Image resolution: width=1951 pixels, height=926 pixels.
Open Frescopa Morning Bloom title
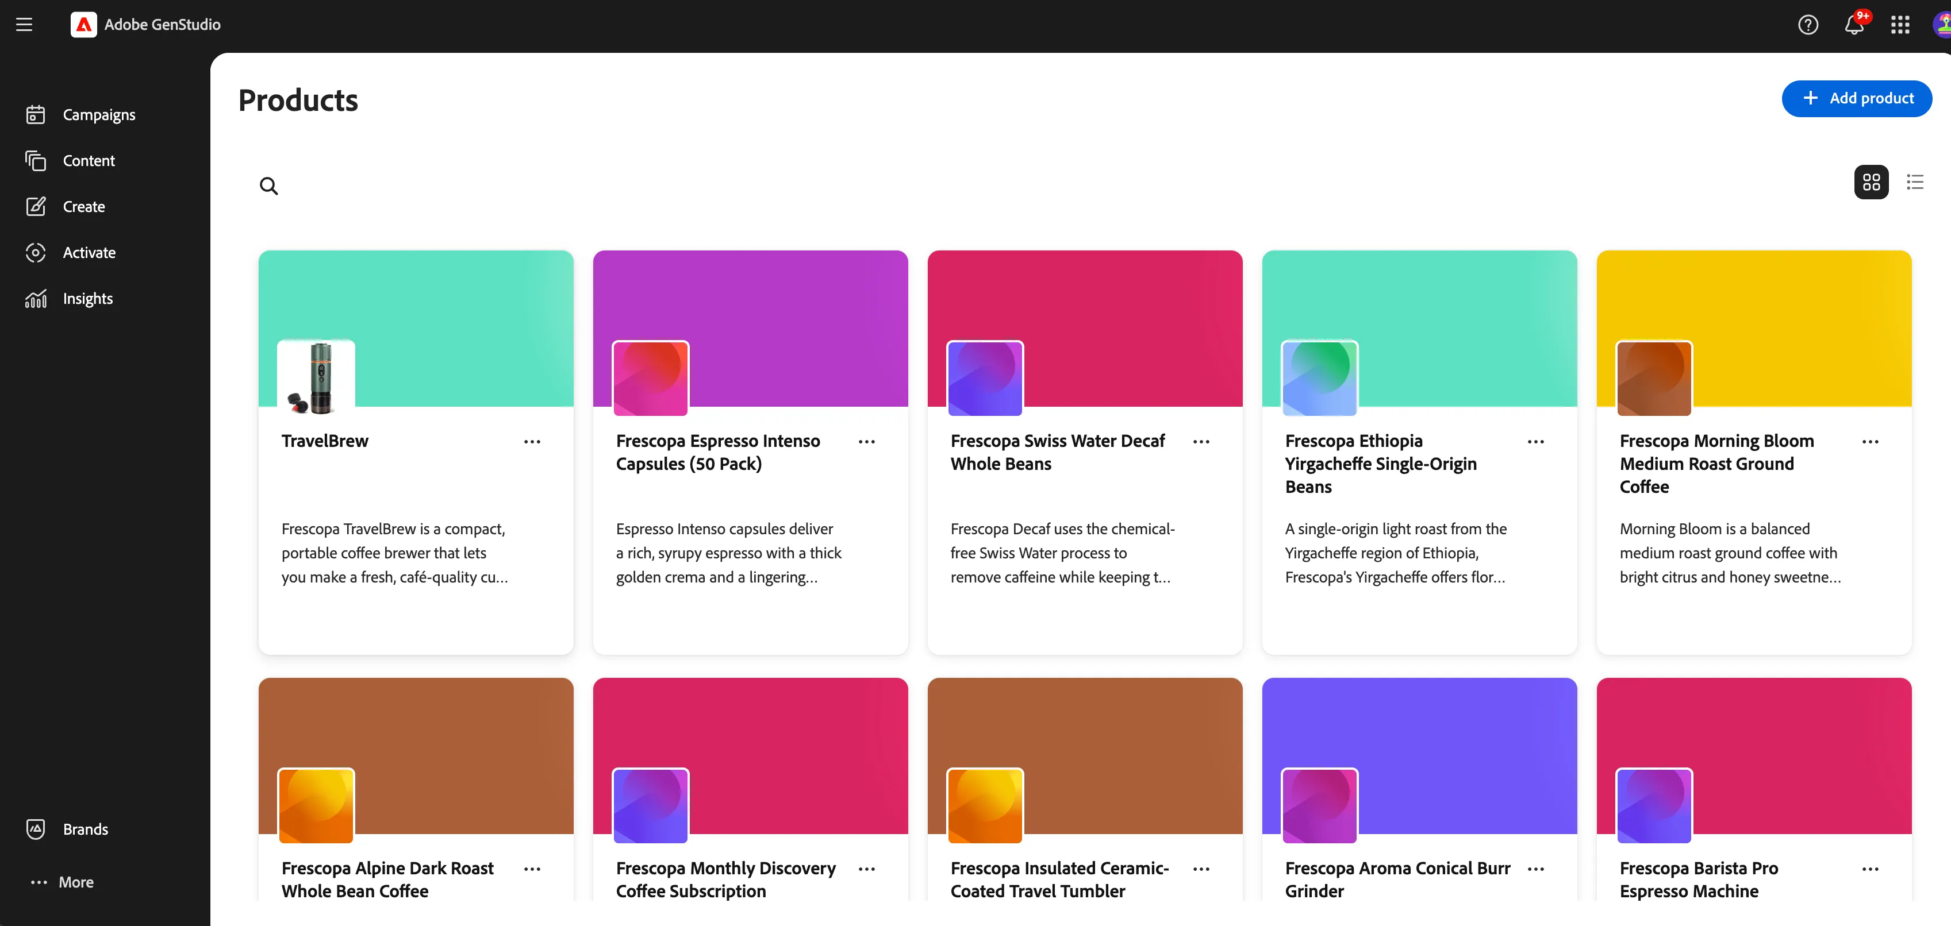(x=1717, y=464)
